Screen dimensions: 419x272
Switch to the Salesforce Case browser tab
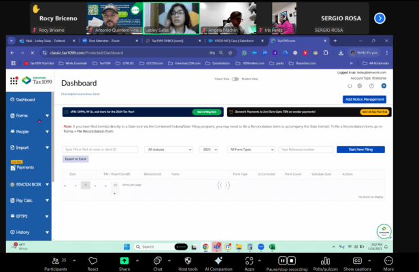(x=232, y=41)
